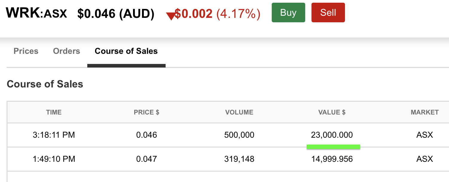Click the 14,999.956 value cell
This screenshot has width=449, height=182.
point(332,159)
